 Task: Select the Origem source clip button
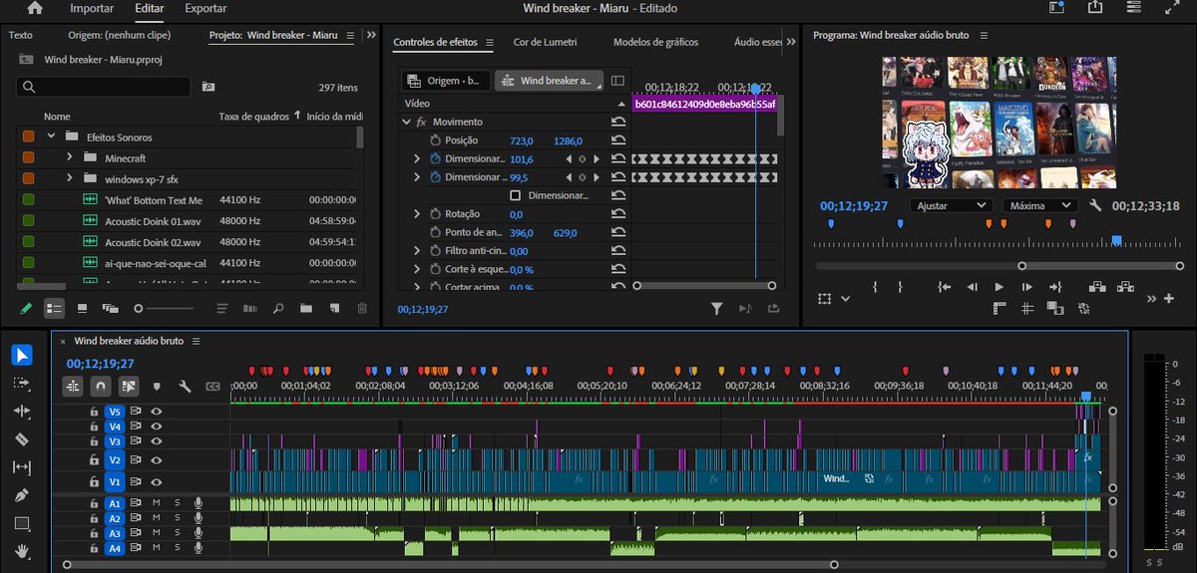coord(446,81)
